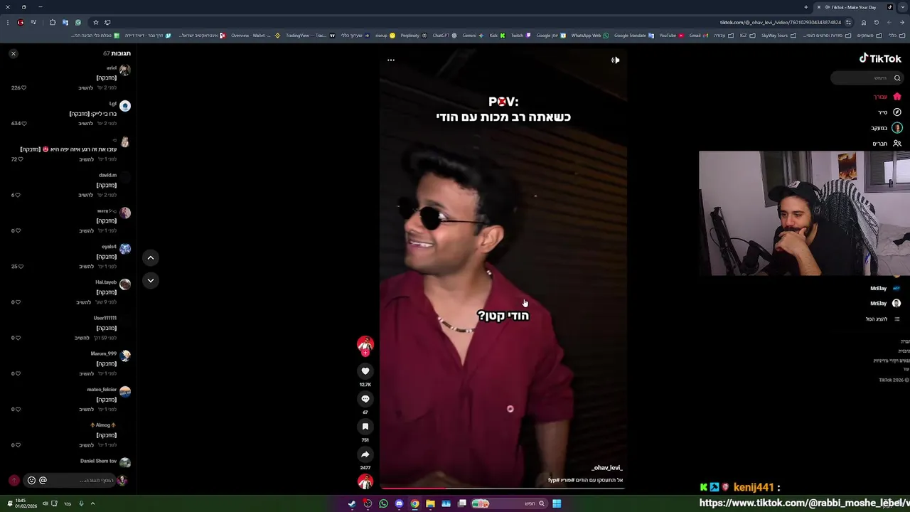Open WhatsApp from the taskbar
Screen dimensions: 910x512
383,503
